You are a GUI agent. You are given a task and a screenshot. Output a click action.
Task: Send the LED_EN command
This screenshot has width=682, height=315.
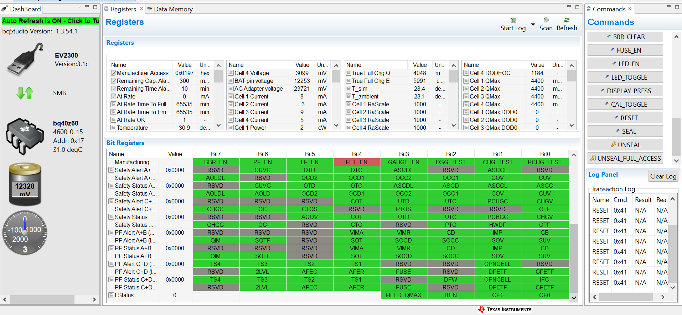625,64
